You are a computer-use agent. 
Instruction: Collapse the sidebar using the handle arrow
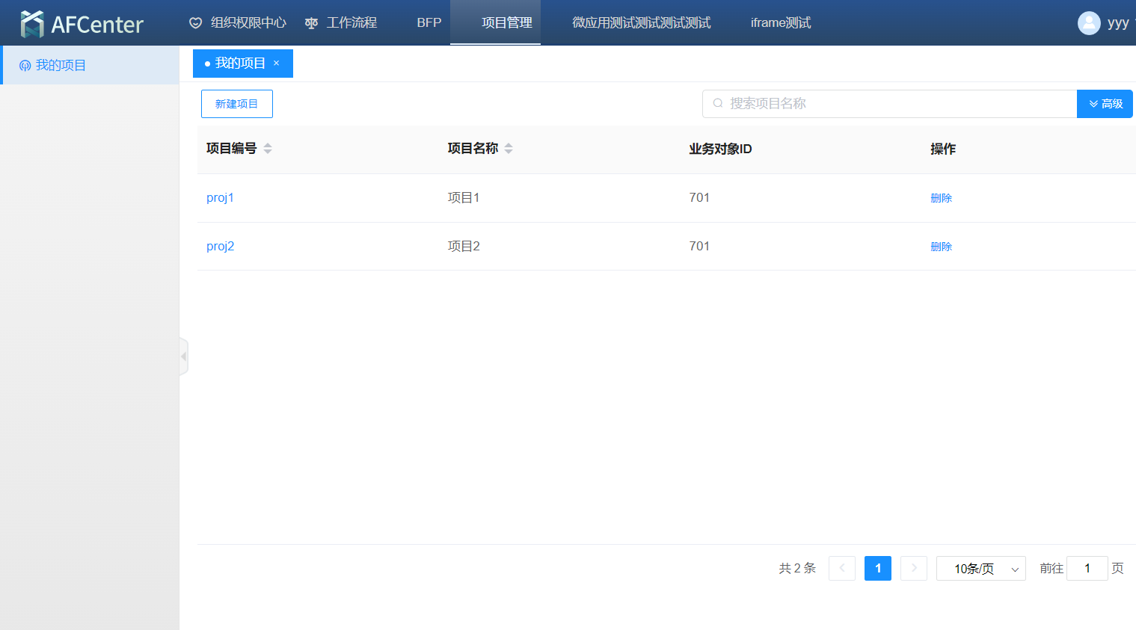coord(183,356)
